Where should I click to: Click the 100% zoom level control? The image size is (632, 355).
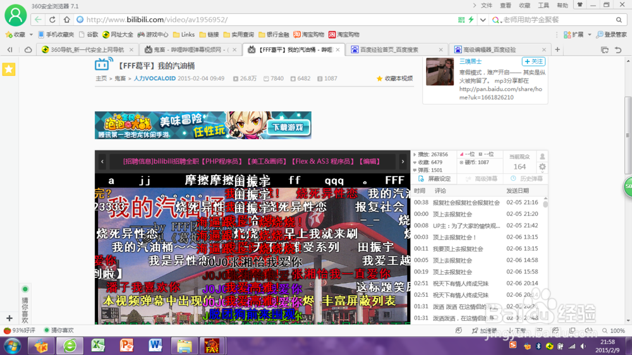pos(613,330)
